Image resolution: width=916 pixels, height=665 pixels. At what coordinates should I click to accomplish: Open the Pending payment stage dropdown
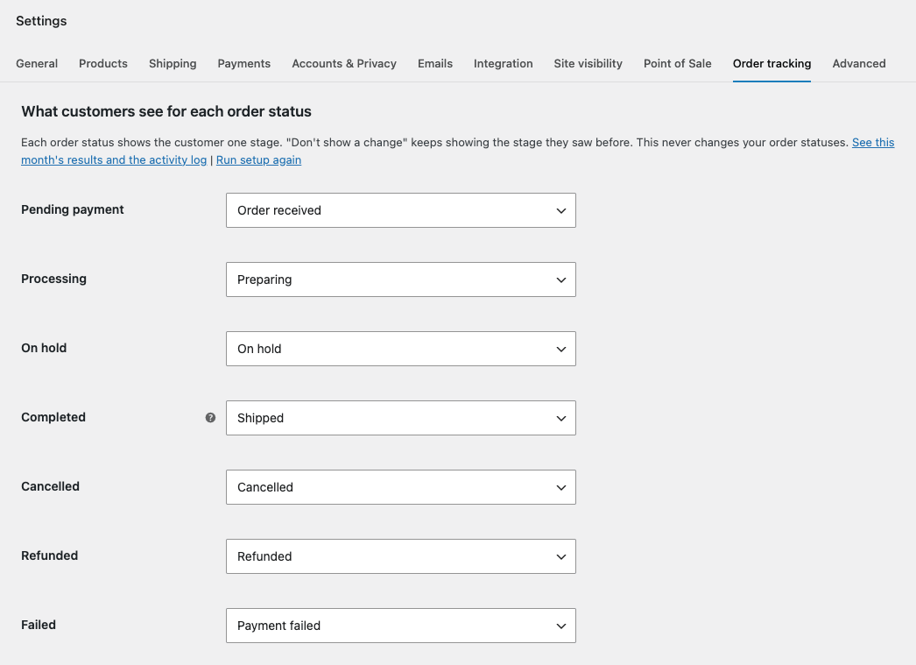pyautogui.click(x=401, y=210)
